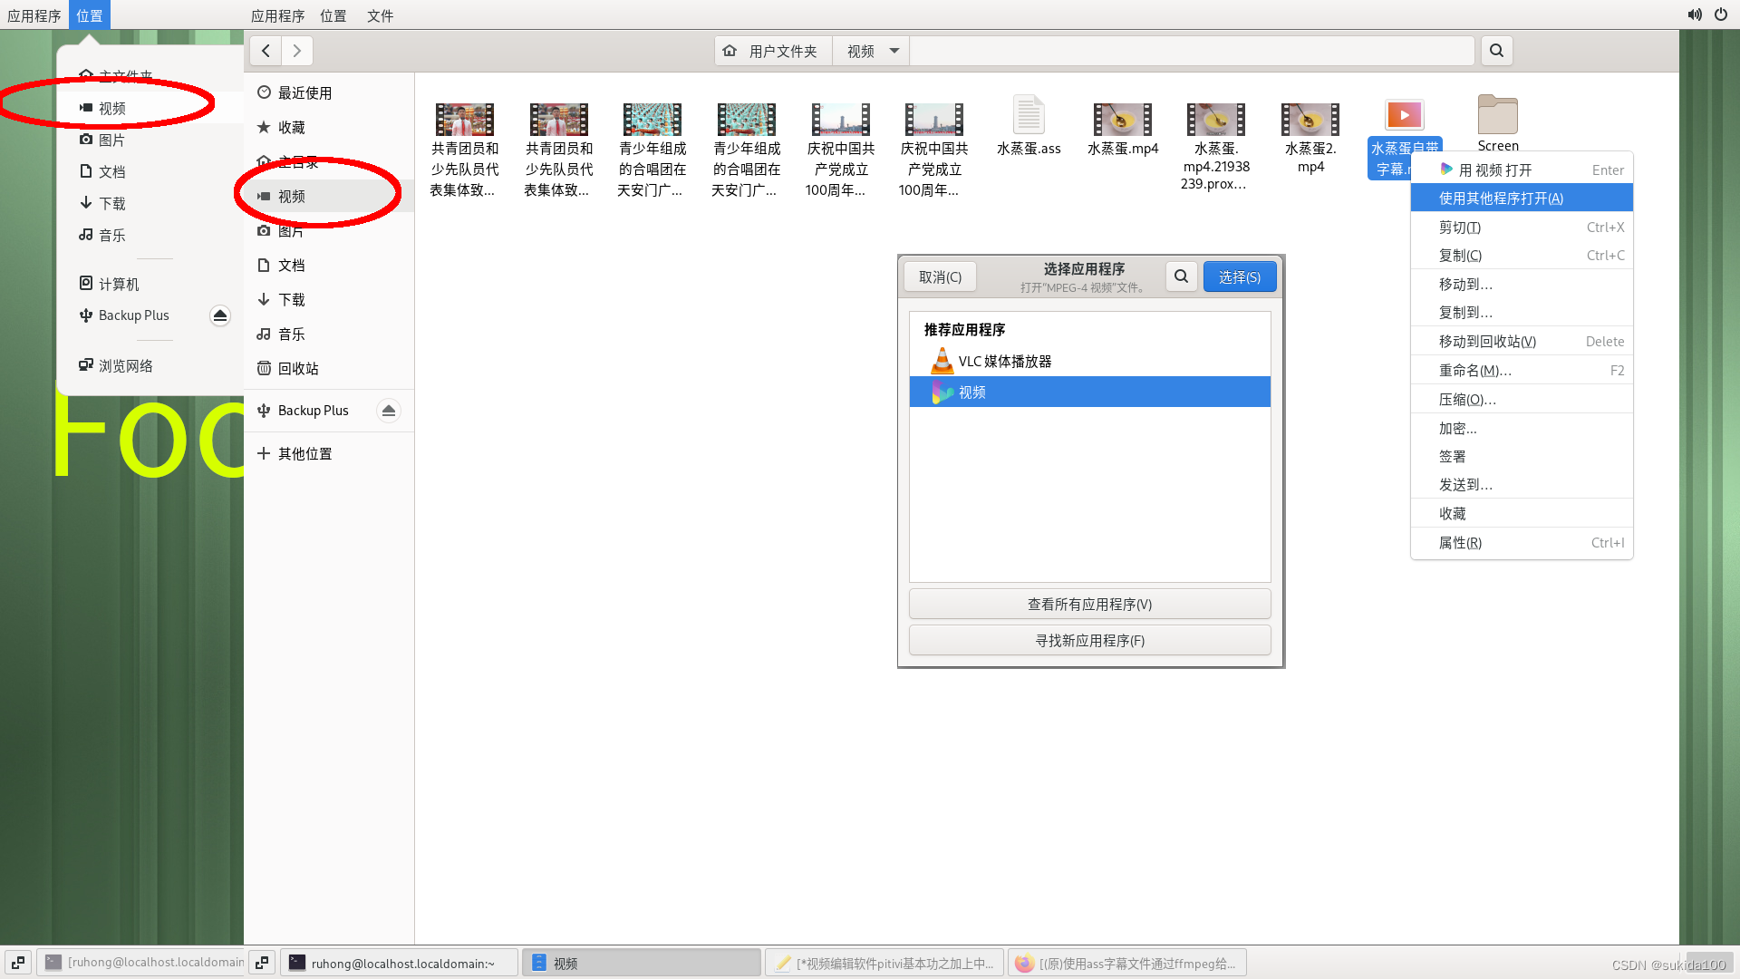
Task: Expand the 视频 path dropdown arrow
Action: pos(894,51)
